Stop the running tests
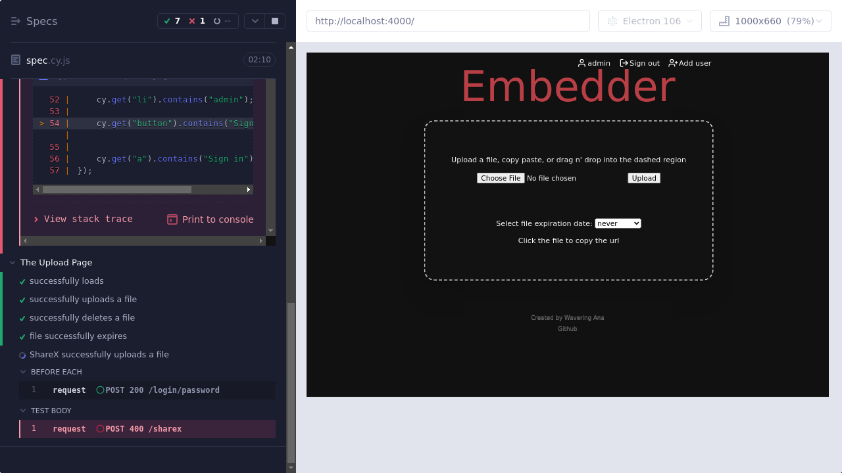 (x=275, y=21)
